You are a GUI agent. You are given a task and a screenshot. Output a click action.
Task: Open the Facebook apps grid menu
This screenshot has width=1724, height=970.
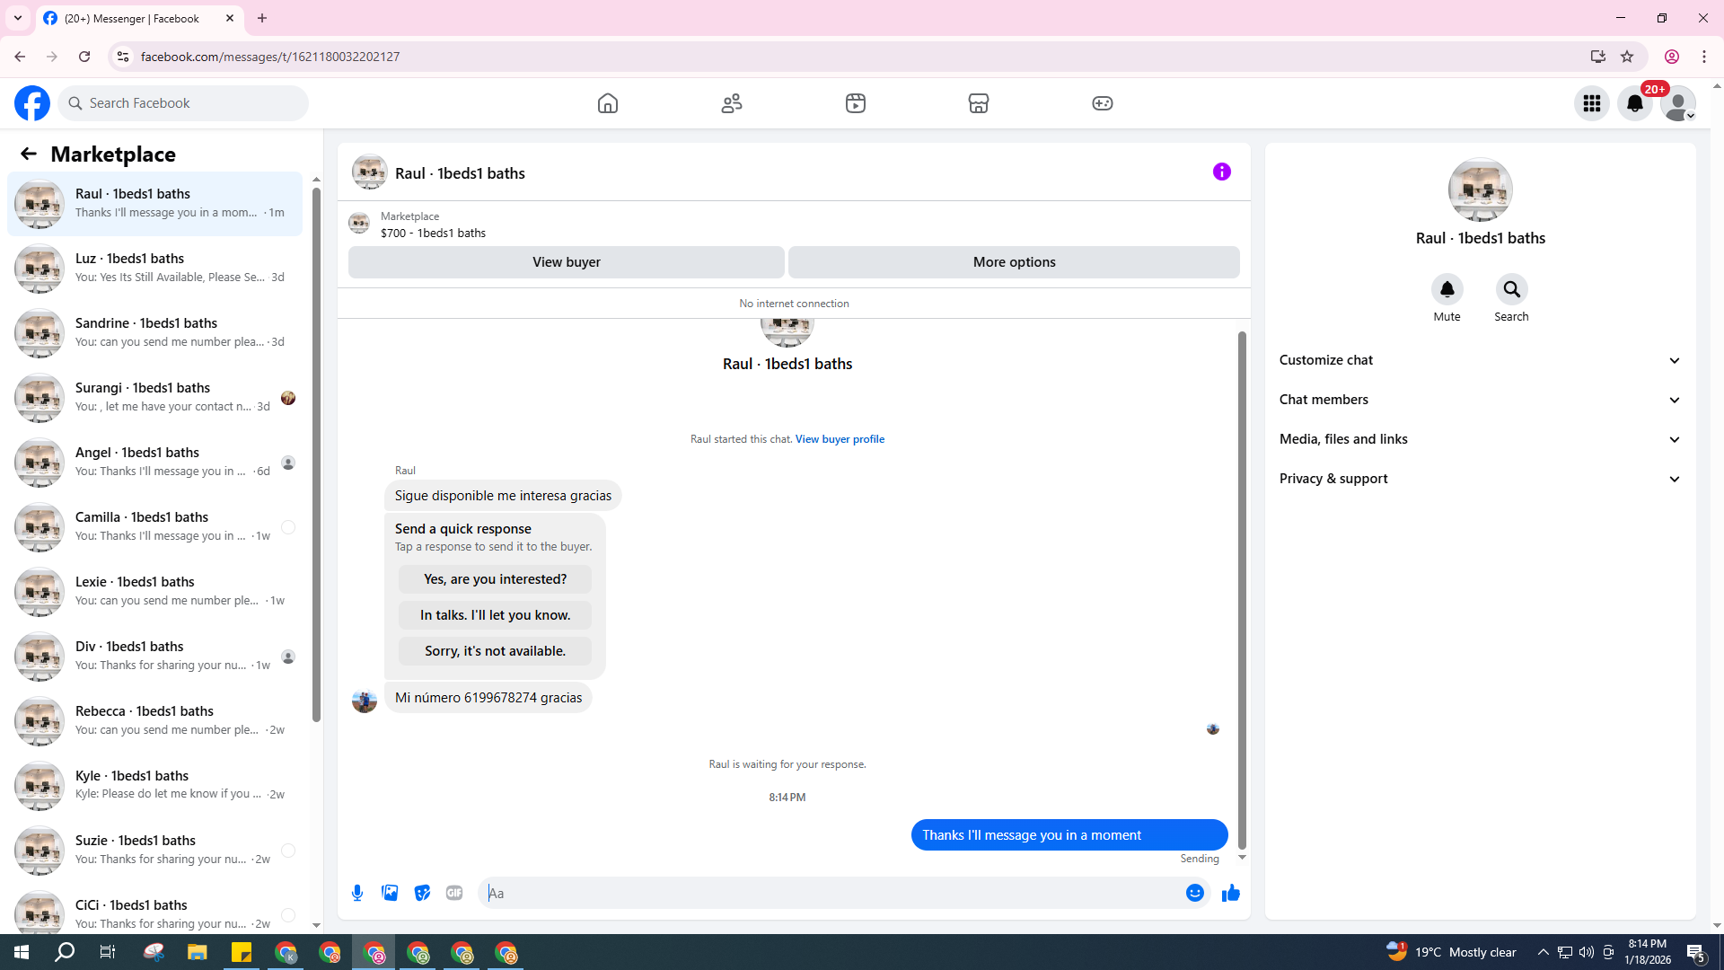(x=1591, y=103)
